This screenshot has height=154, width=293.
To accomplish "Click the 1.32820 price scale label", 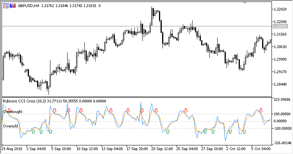I will pos(280,9).
